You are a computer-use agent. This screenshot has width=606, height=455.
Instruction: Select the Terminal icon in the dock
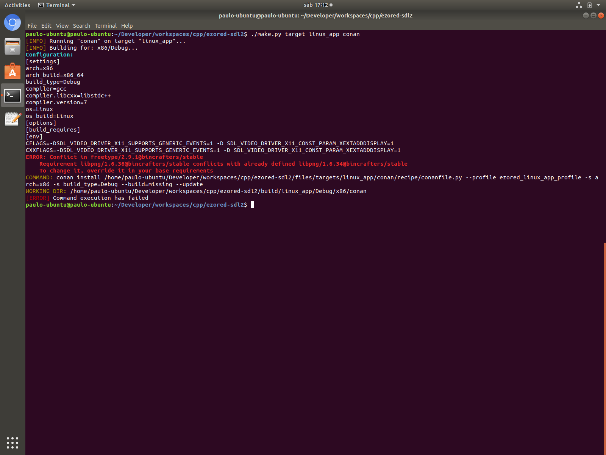12,96
